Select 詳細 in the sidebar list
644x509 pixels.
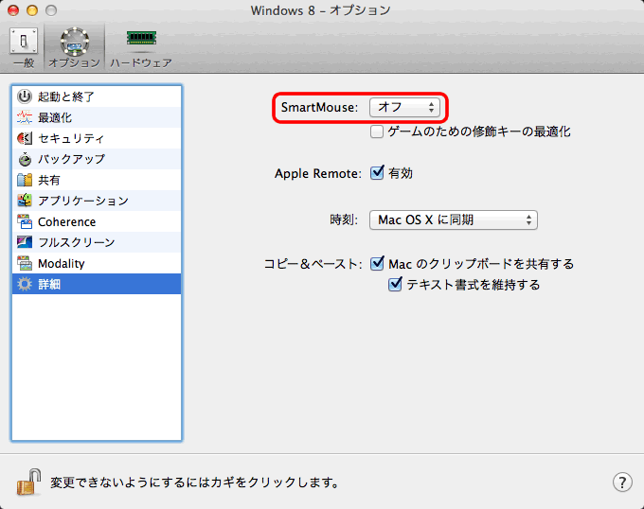[97, 284]
